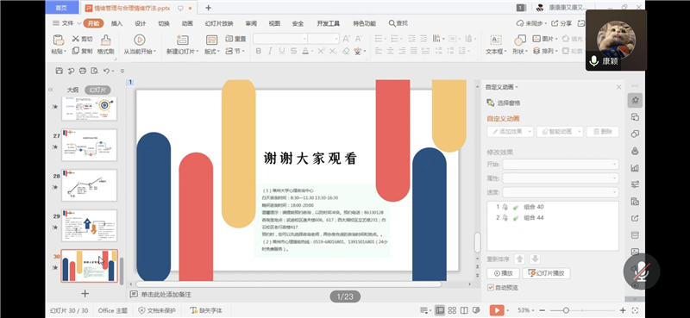Image resolution: width=690 pixels, height=318 pixels.
Task: Open the Slide Show (幻灯片放映) tab
Action: pyautogui.click(x=219, y=23)
